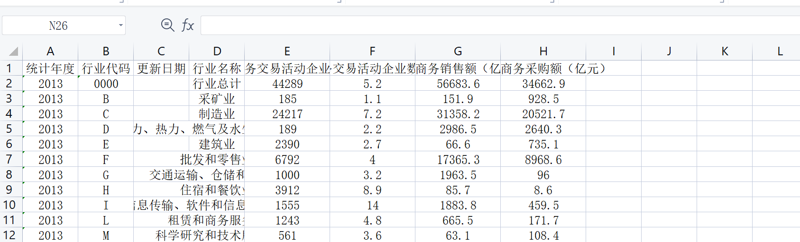Select column H header

[x=543, y=51]
